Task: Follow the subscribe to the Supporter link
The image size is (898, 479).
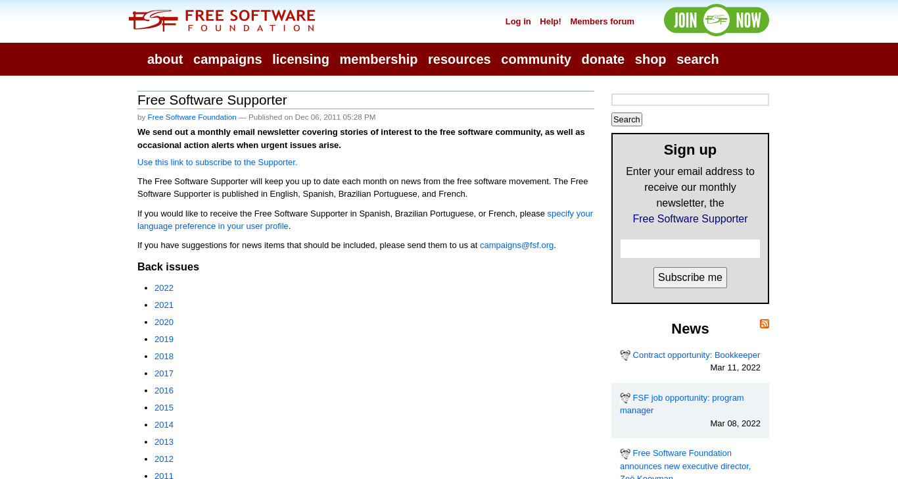Action: (x=217, y=163)
